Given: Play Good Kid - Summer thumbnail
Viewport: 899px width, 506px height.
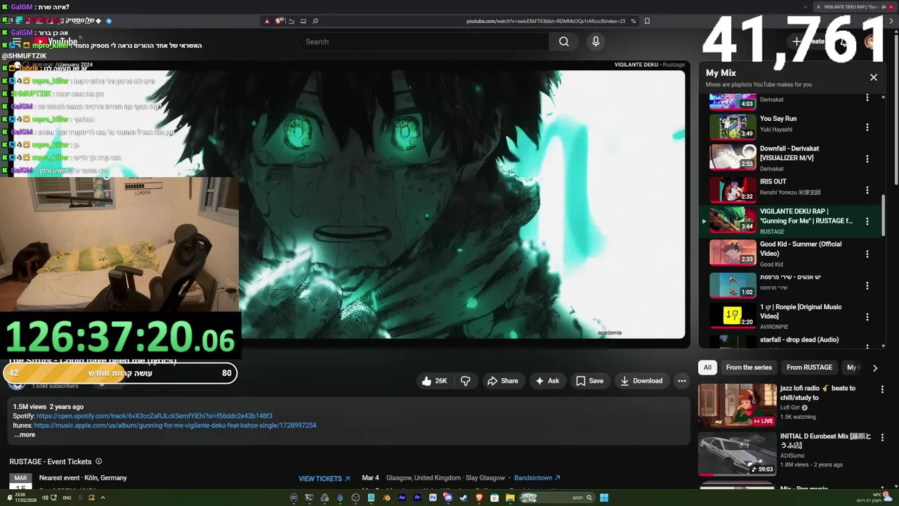Looking at the screenshot, I should pos(733,253).
